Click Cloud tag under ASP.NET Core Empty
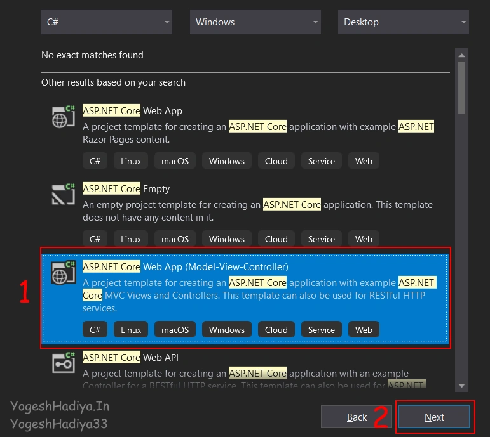The height and width of the screenshot is (437, 490). 276,239
